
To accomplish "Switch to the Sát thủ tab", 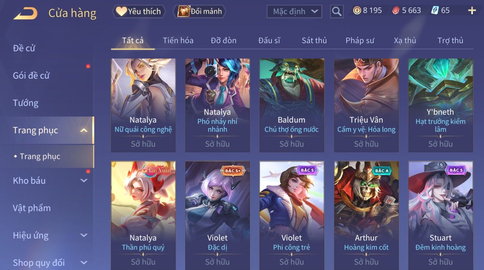I will tap(314, 40).
